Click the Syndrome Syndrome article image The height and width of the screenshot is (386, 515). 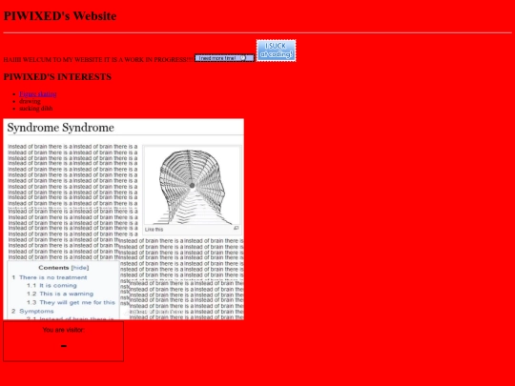click(x=123, y=219)
